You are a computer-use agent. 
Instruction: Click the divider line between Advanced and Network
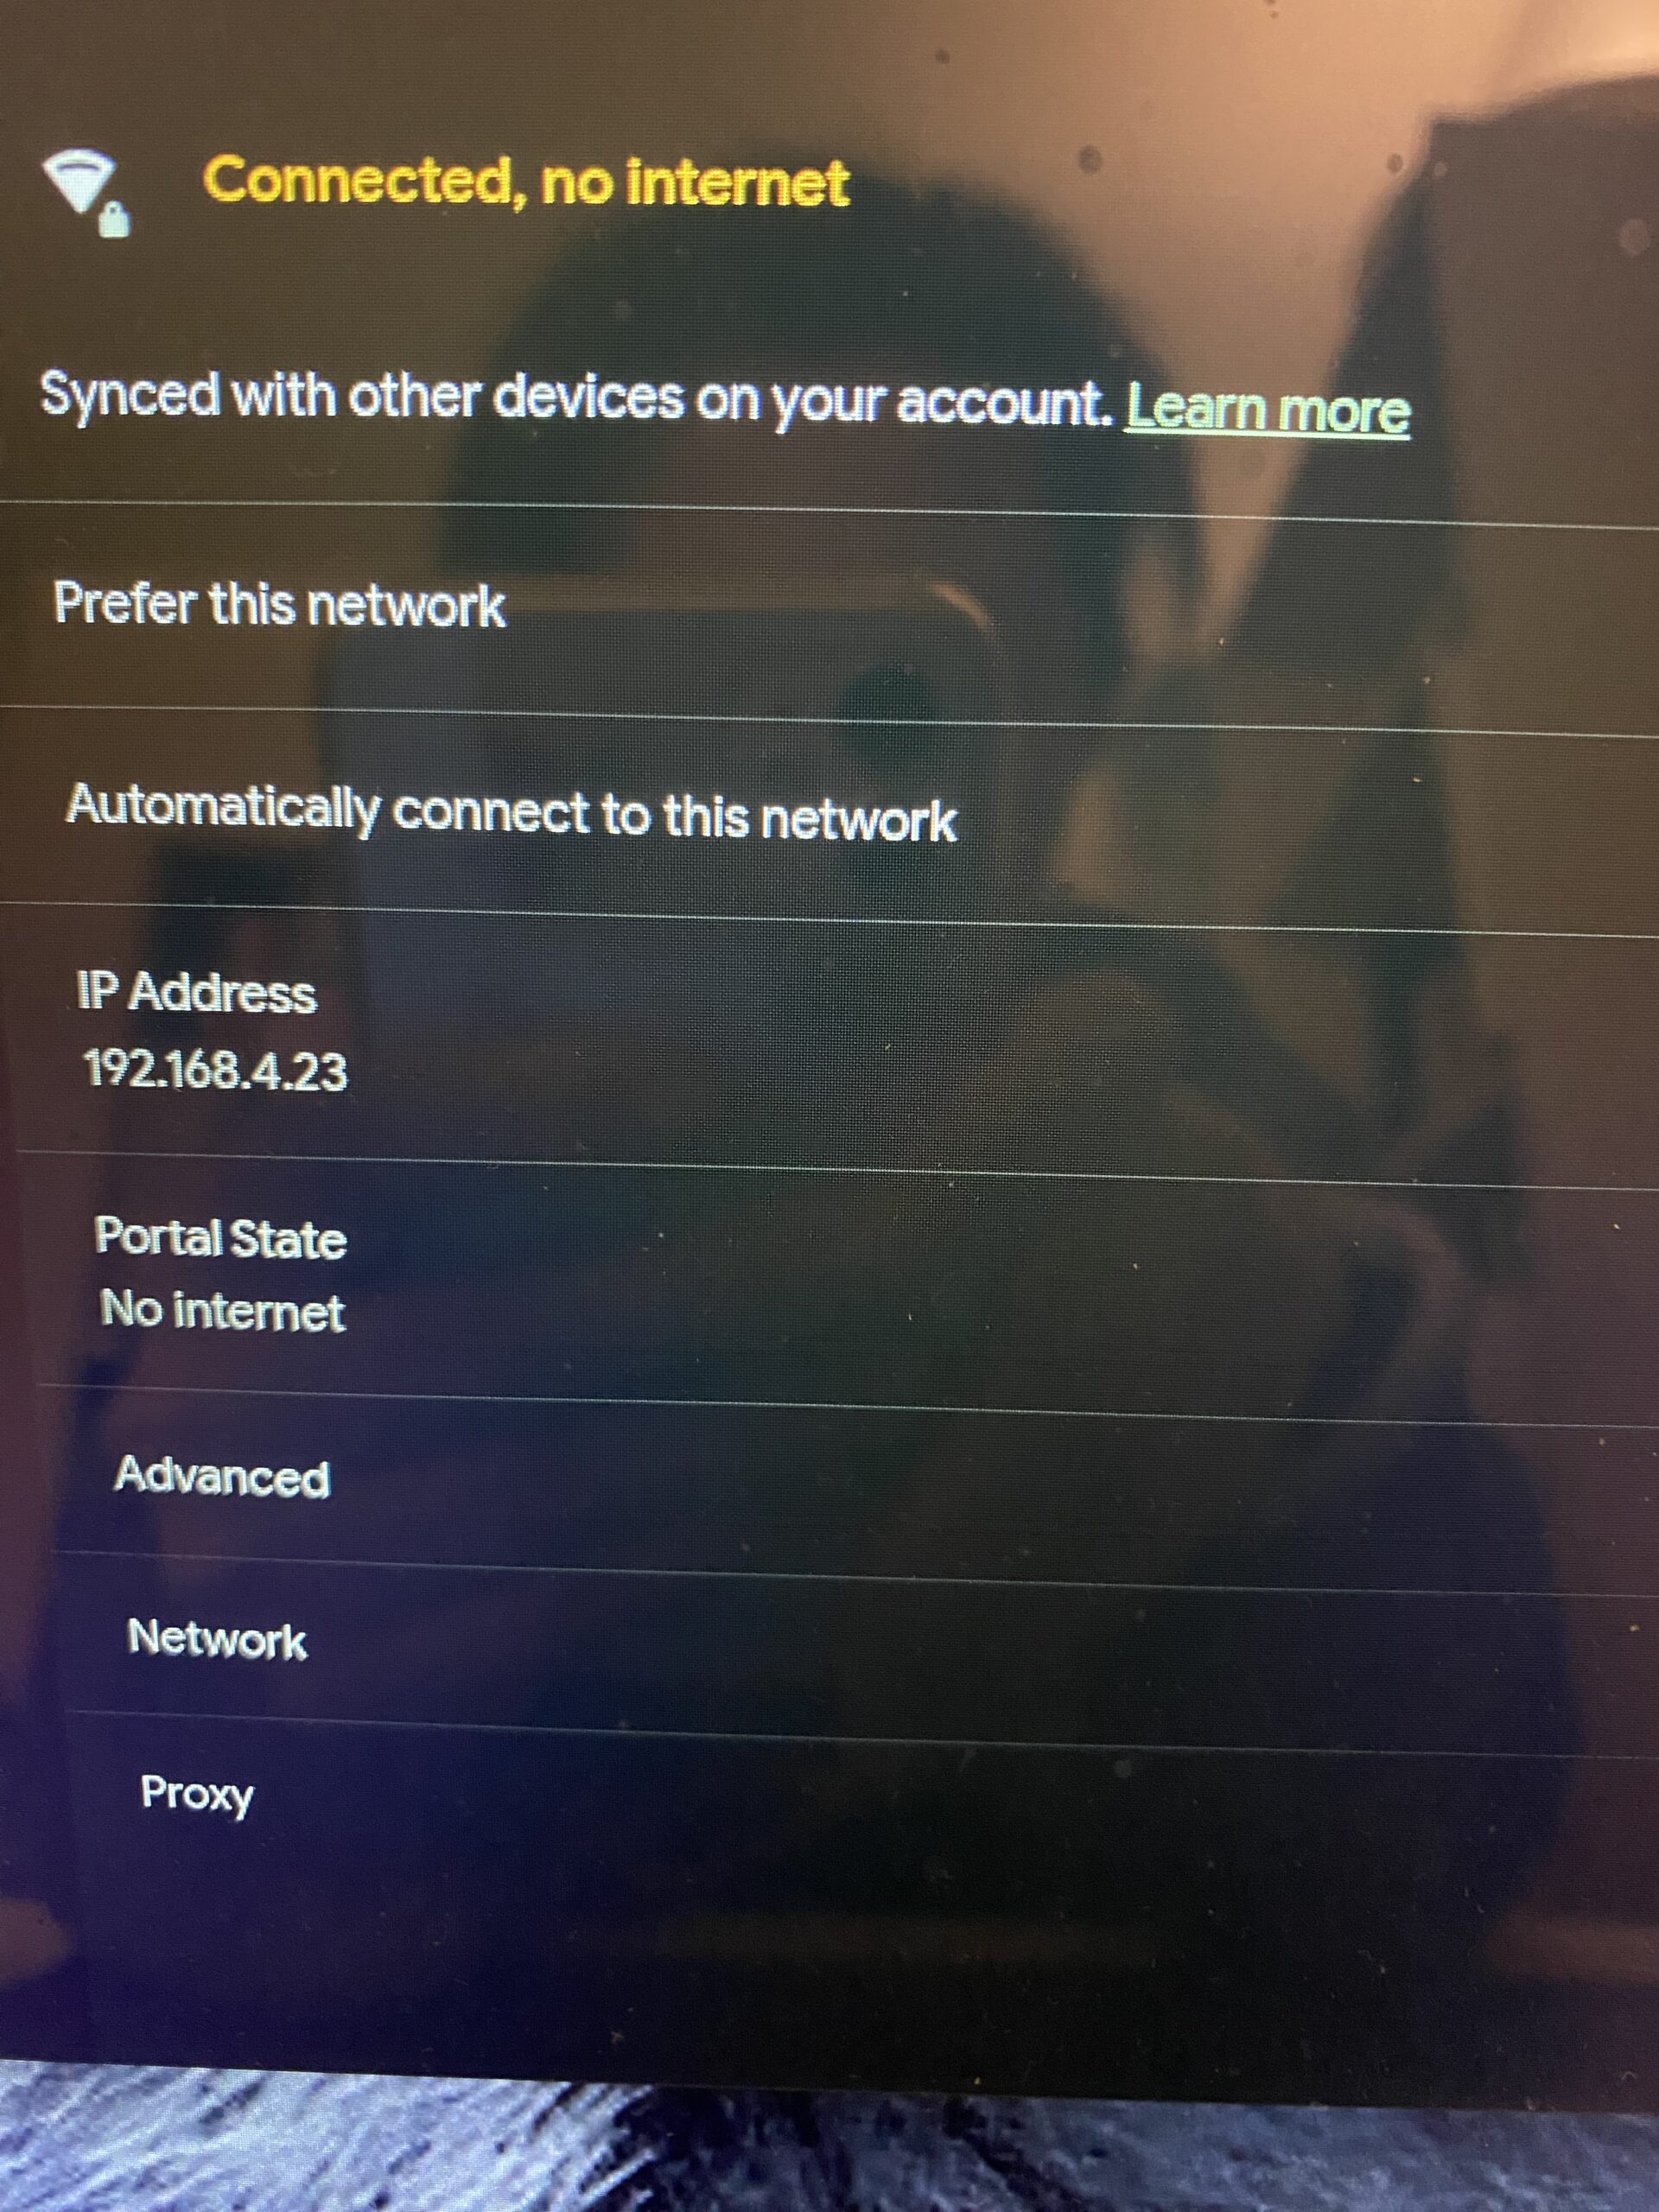pyautogui.click(x=850, y=1574)
